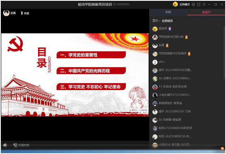Switch the 主持模式 host mode selector
Screen dimensions: 226x154
(x=185, y=4)
